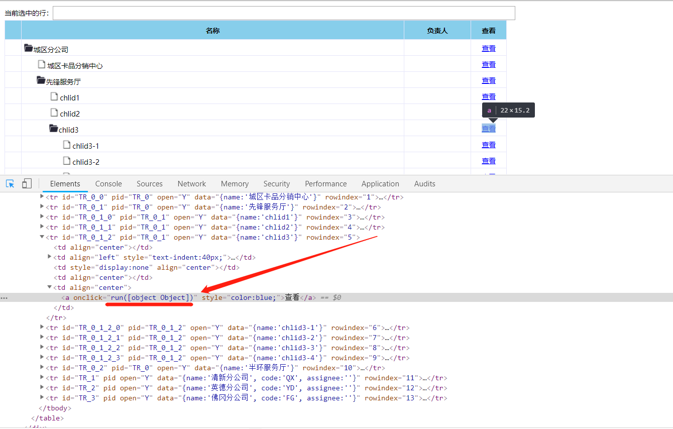Expand the tr node TR_0_2 半环服务厅
673x429 pixels.
(42, 368)
